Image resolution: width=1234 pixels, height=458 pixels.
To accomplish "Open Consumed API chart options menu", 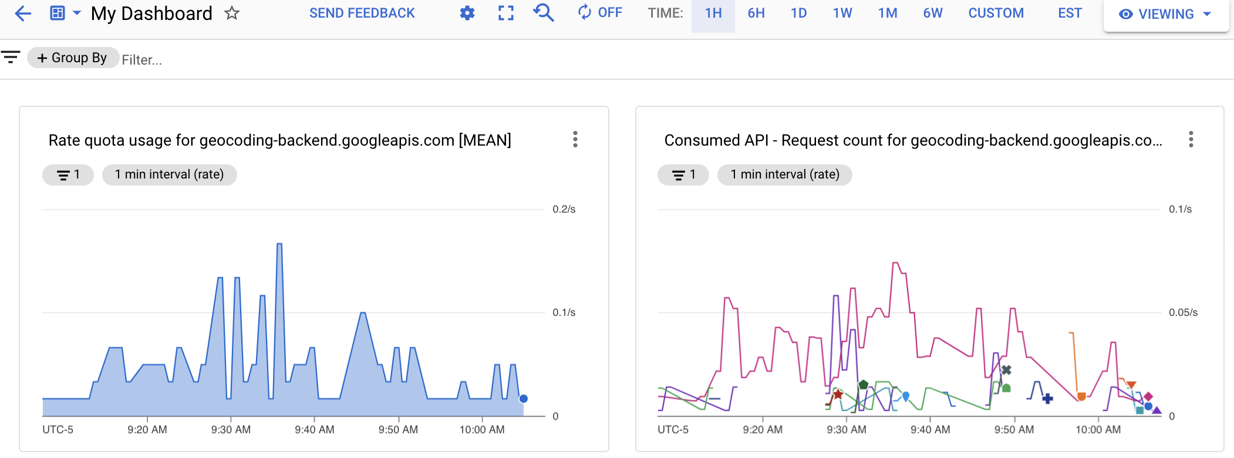I will pos(1191,139).
